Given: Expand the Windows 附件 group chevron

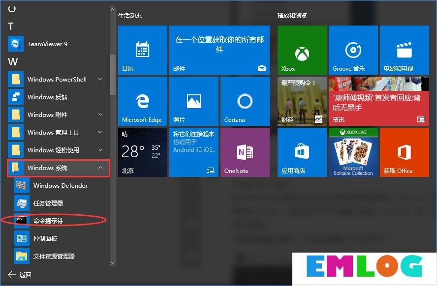Looking at the screenshot, I should (100, 114).
